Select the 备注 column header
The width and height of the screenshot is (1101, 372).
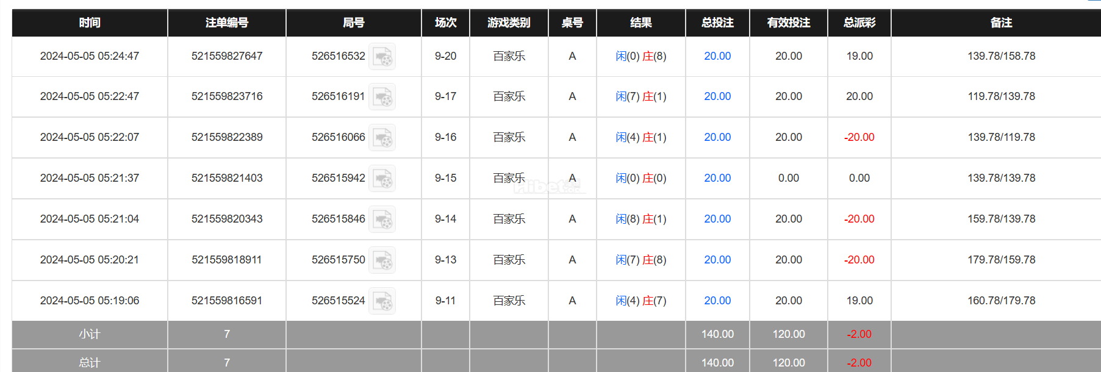coord(1001,23)
